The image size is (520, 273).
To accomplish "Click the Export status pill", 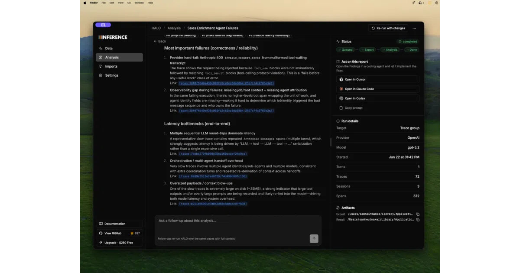I will (367, 50).
